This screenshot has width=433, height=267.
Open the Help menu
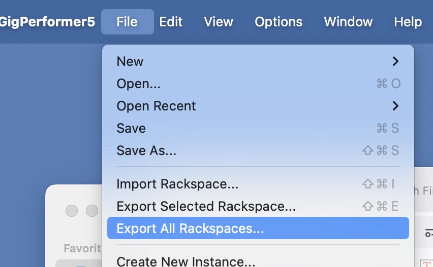point(408,22)
